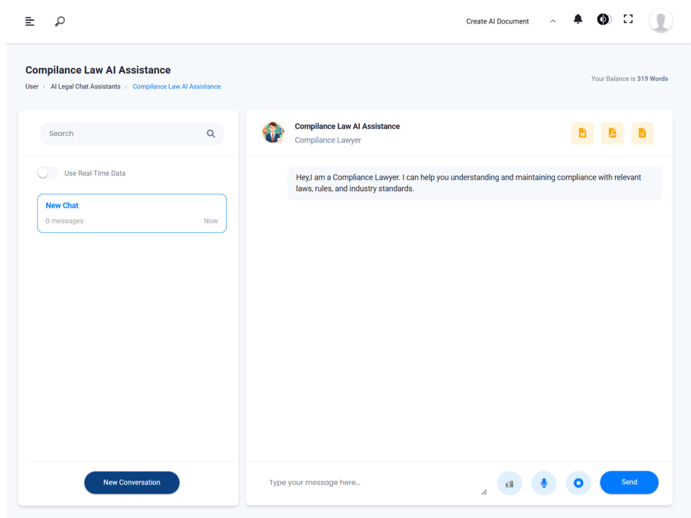Switch dark/light theme mode icon
691x518 pixels.
[x=604, y=19]
